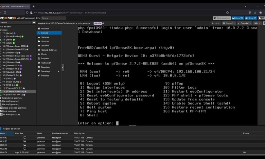265x159 pixels.
Task: Click the Respaldo floppy disk icon
Action: (39, 59)
